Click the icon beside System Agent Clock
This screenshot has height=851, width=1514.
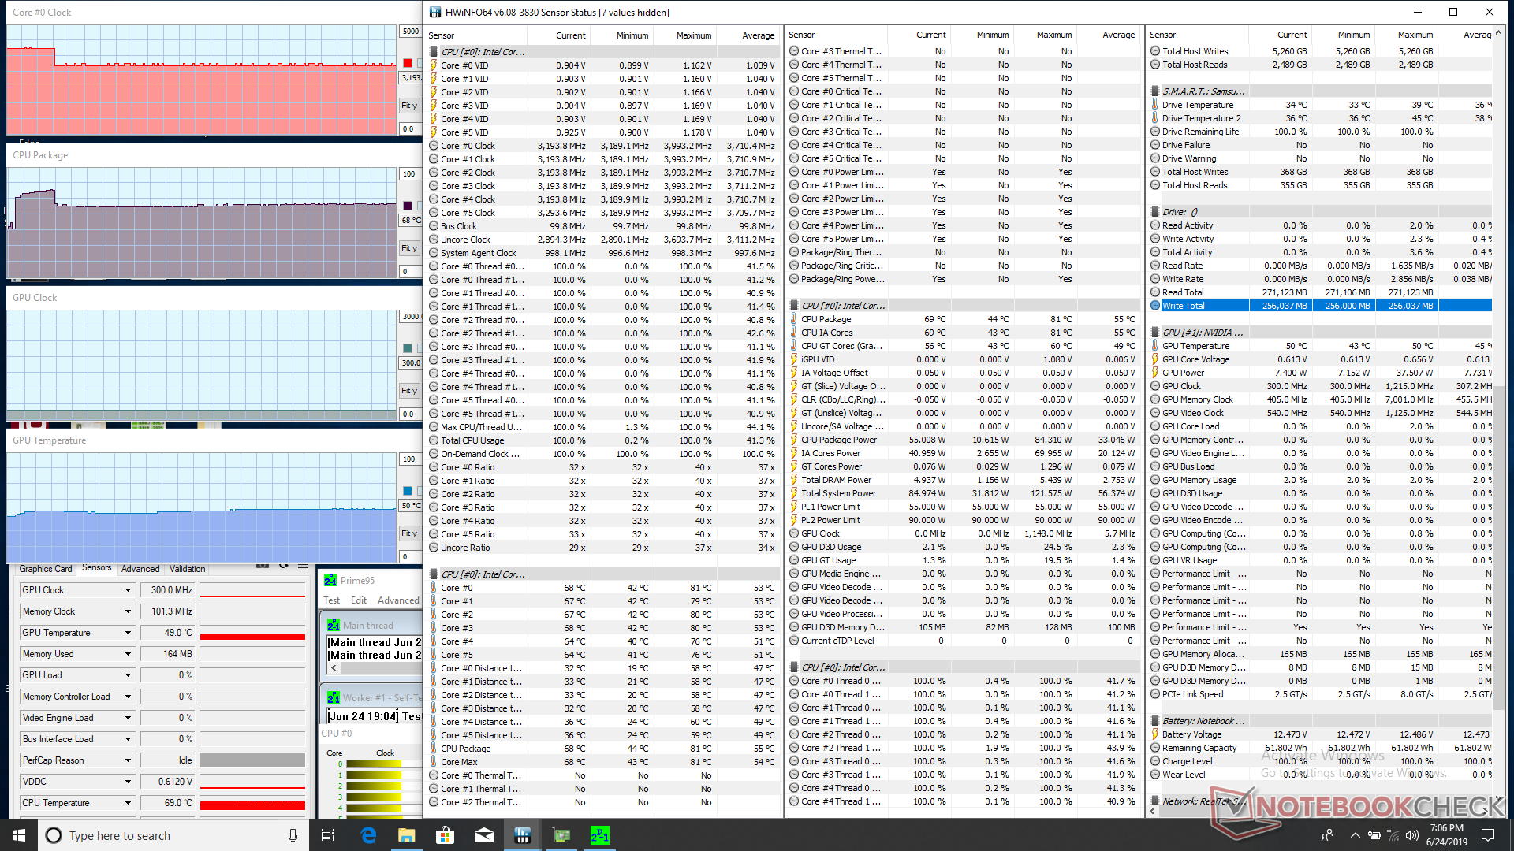pos(434,253)
